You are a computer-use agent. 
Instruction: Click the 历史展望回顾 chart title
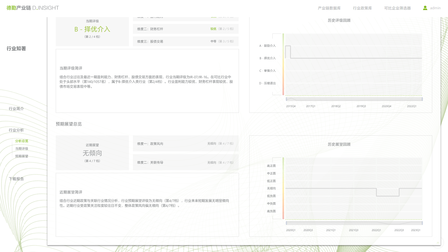coord(339,144)
